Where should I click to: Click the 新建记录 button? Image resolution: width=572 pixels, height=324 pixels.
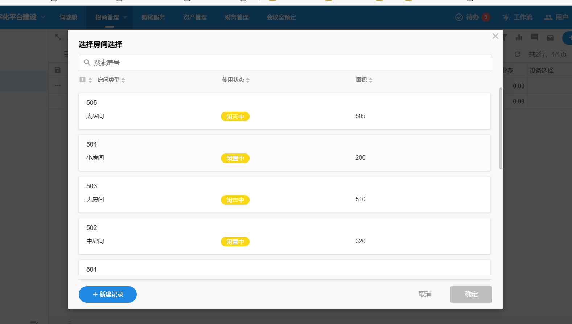coord(108,294)
